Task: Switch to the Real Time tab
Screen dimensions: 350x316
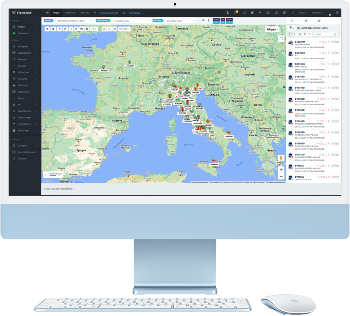Action: click(x=84, y=13)
